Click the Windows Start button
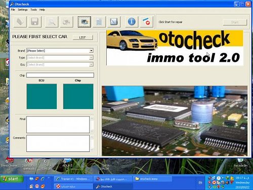 [x=12, y=179]
